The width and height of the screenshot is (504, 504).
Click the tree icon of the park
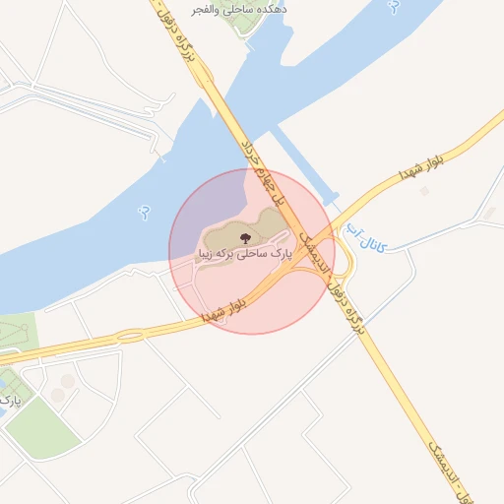pyautogui.click(x=245, y=238)
